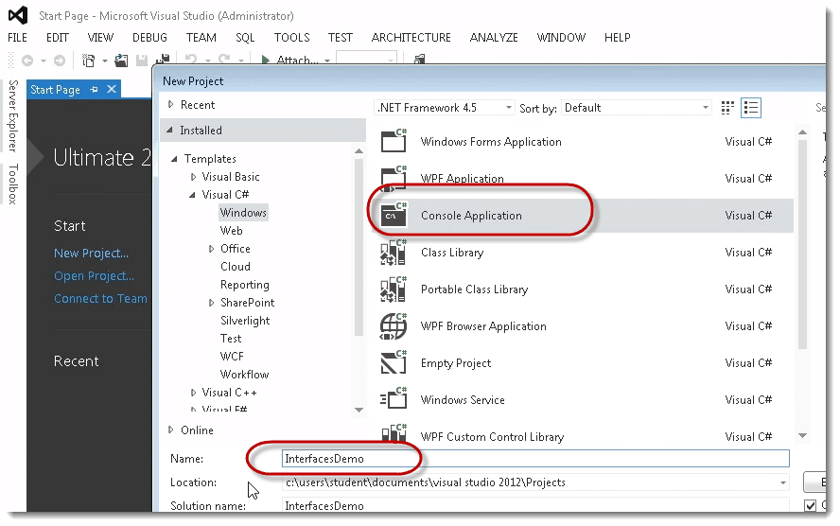Click the Redo toolbar icon

click(224, 60)
